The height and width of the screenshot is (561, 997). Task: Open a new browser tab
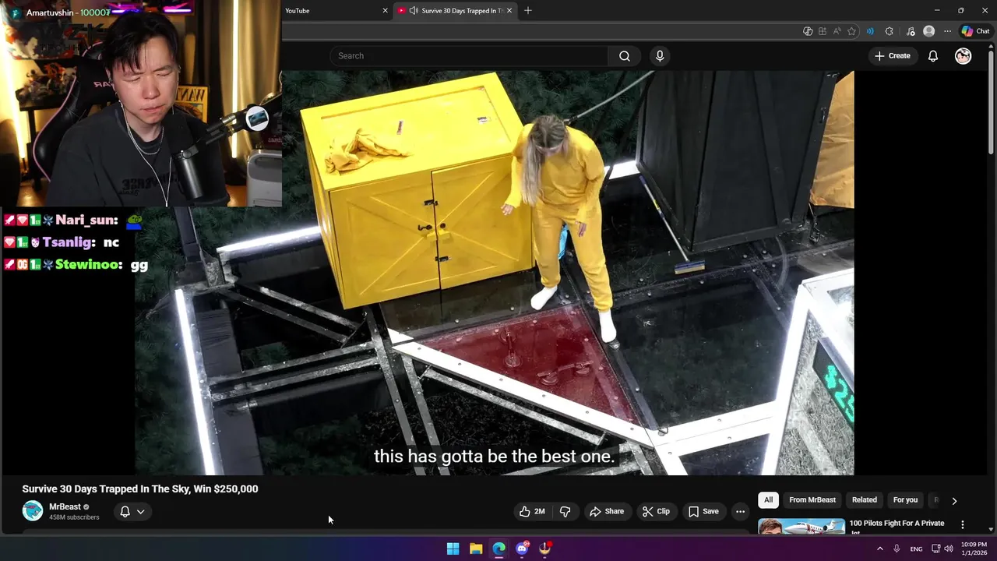[528, 11]
